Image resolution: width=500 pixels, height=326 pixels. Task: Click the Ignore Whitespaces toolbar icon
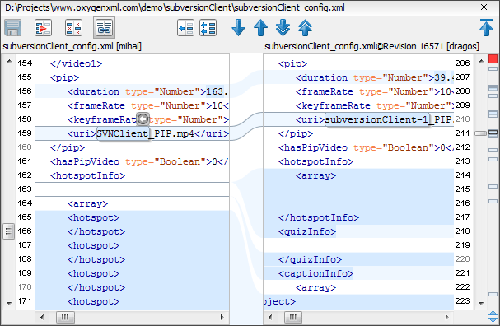[73, 28]
